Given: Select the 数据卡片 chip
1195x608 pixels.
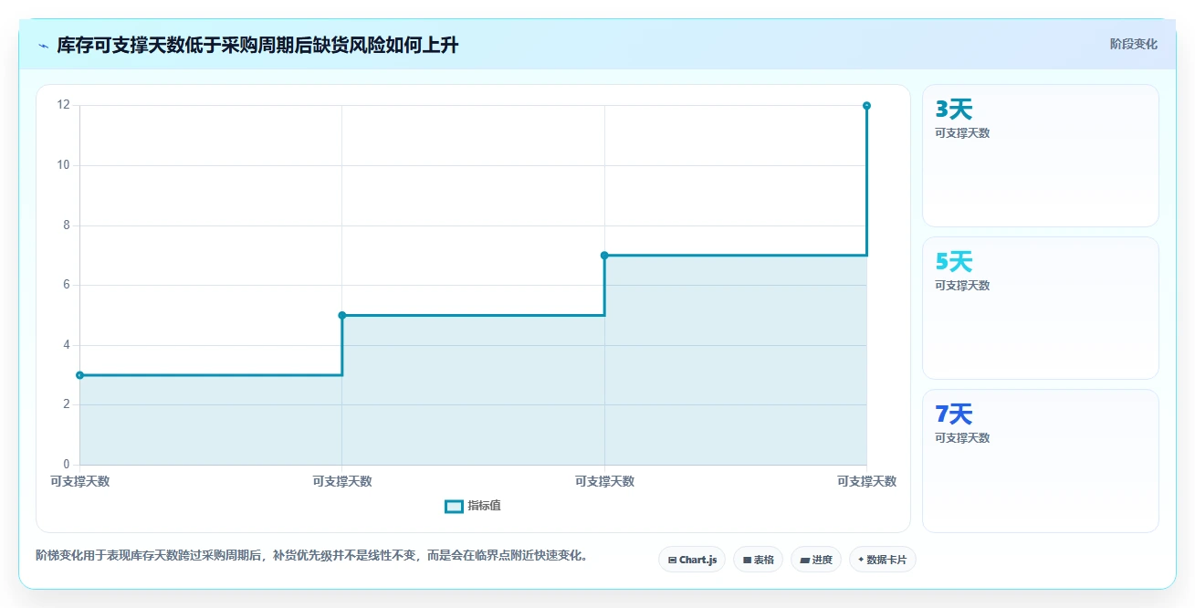Looking at the screenshot, I should [882, 560].
